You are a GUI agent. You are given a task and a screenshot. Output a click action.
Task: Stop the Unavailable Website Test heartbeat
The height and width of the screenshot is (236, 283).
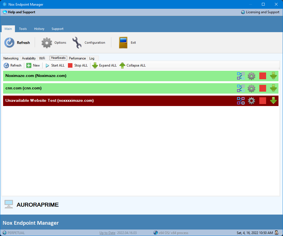pos(263,101)
